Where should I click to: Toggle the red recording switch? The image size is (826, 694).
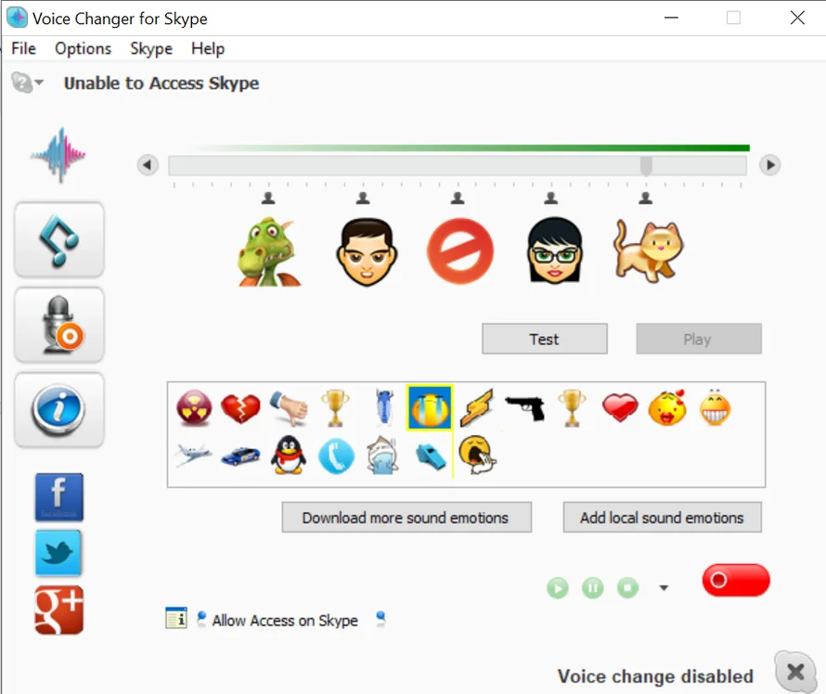(x=736, y=580)
